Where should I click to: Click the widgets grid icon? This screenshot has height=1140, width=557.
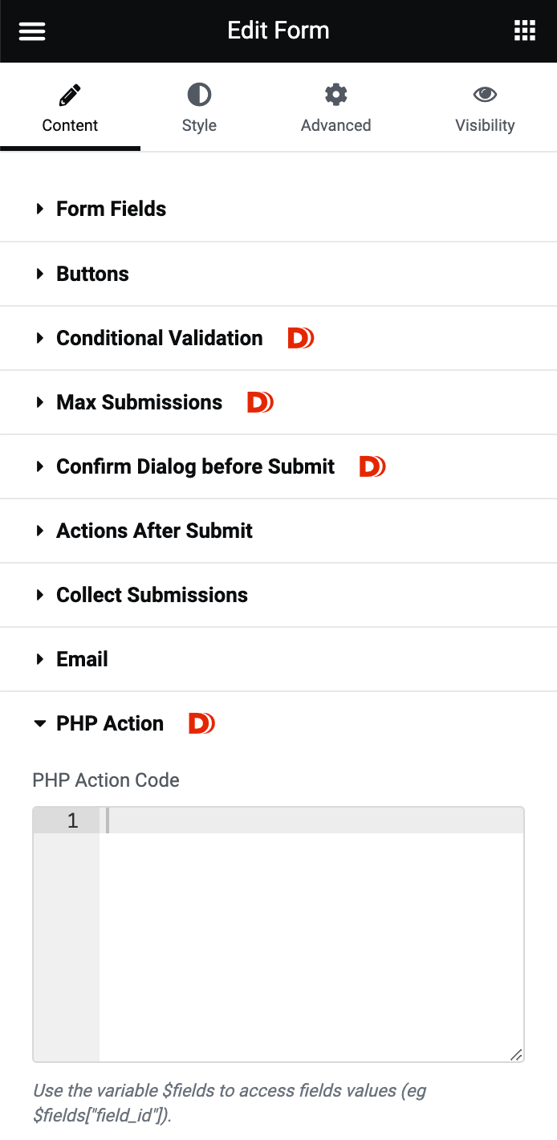[x=525, y=31]
